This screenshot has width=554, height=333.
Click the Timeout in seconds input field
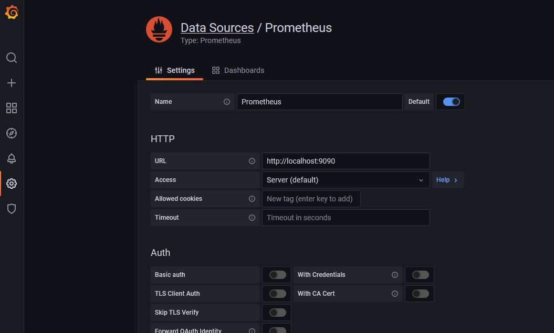click(346, 217)
